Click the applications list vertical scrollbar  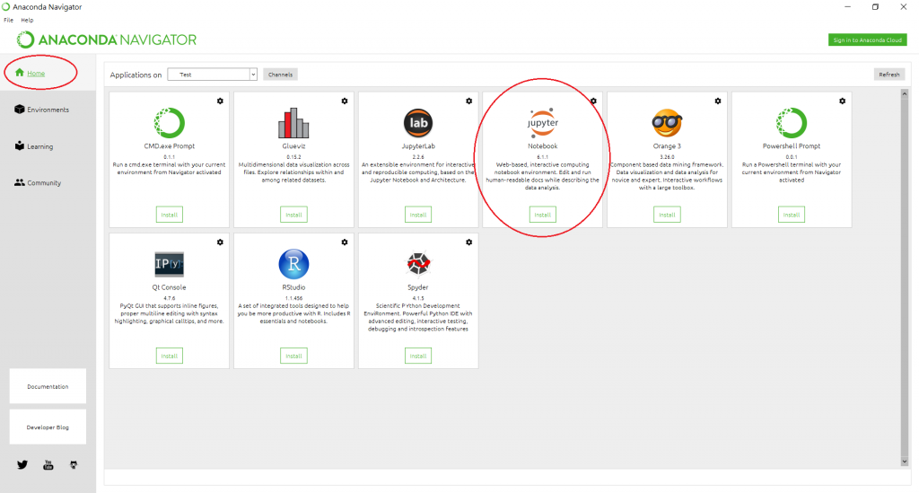[x=905, y=277]
